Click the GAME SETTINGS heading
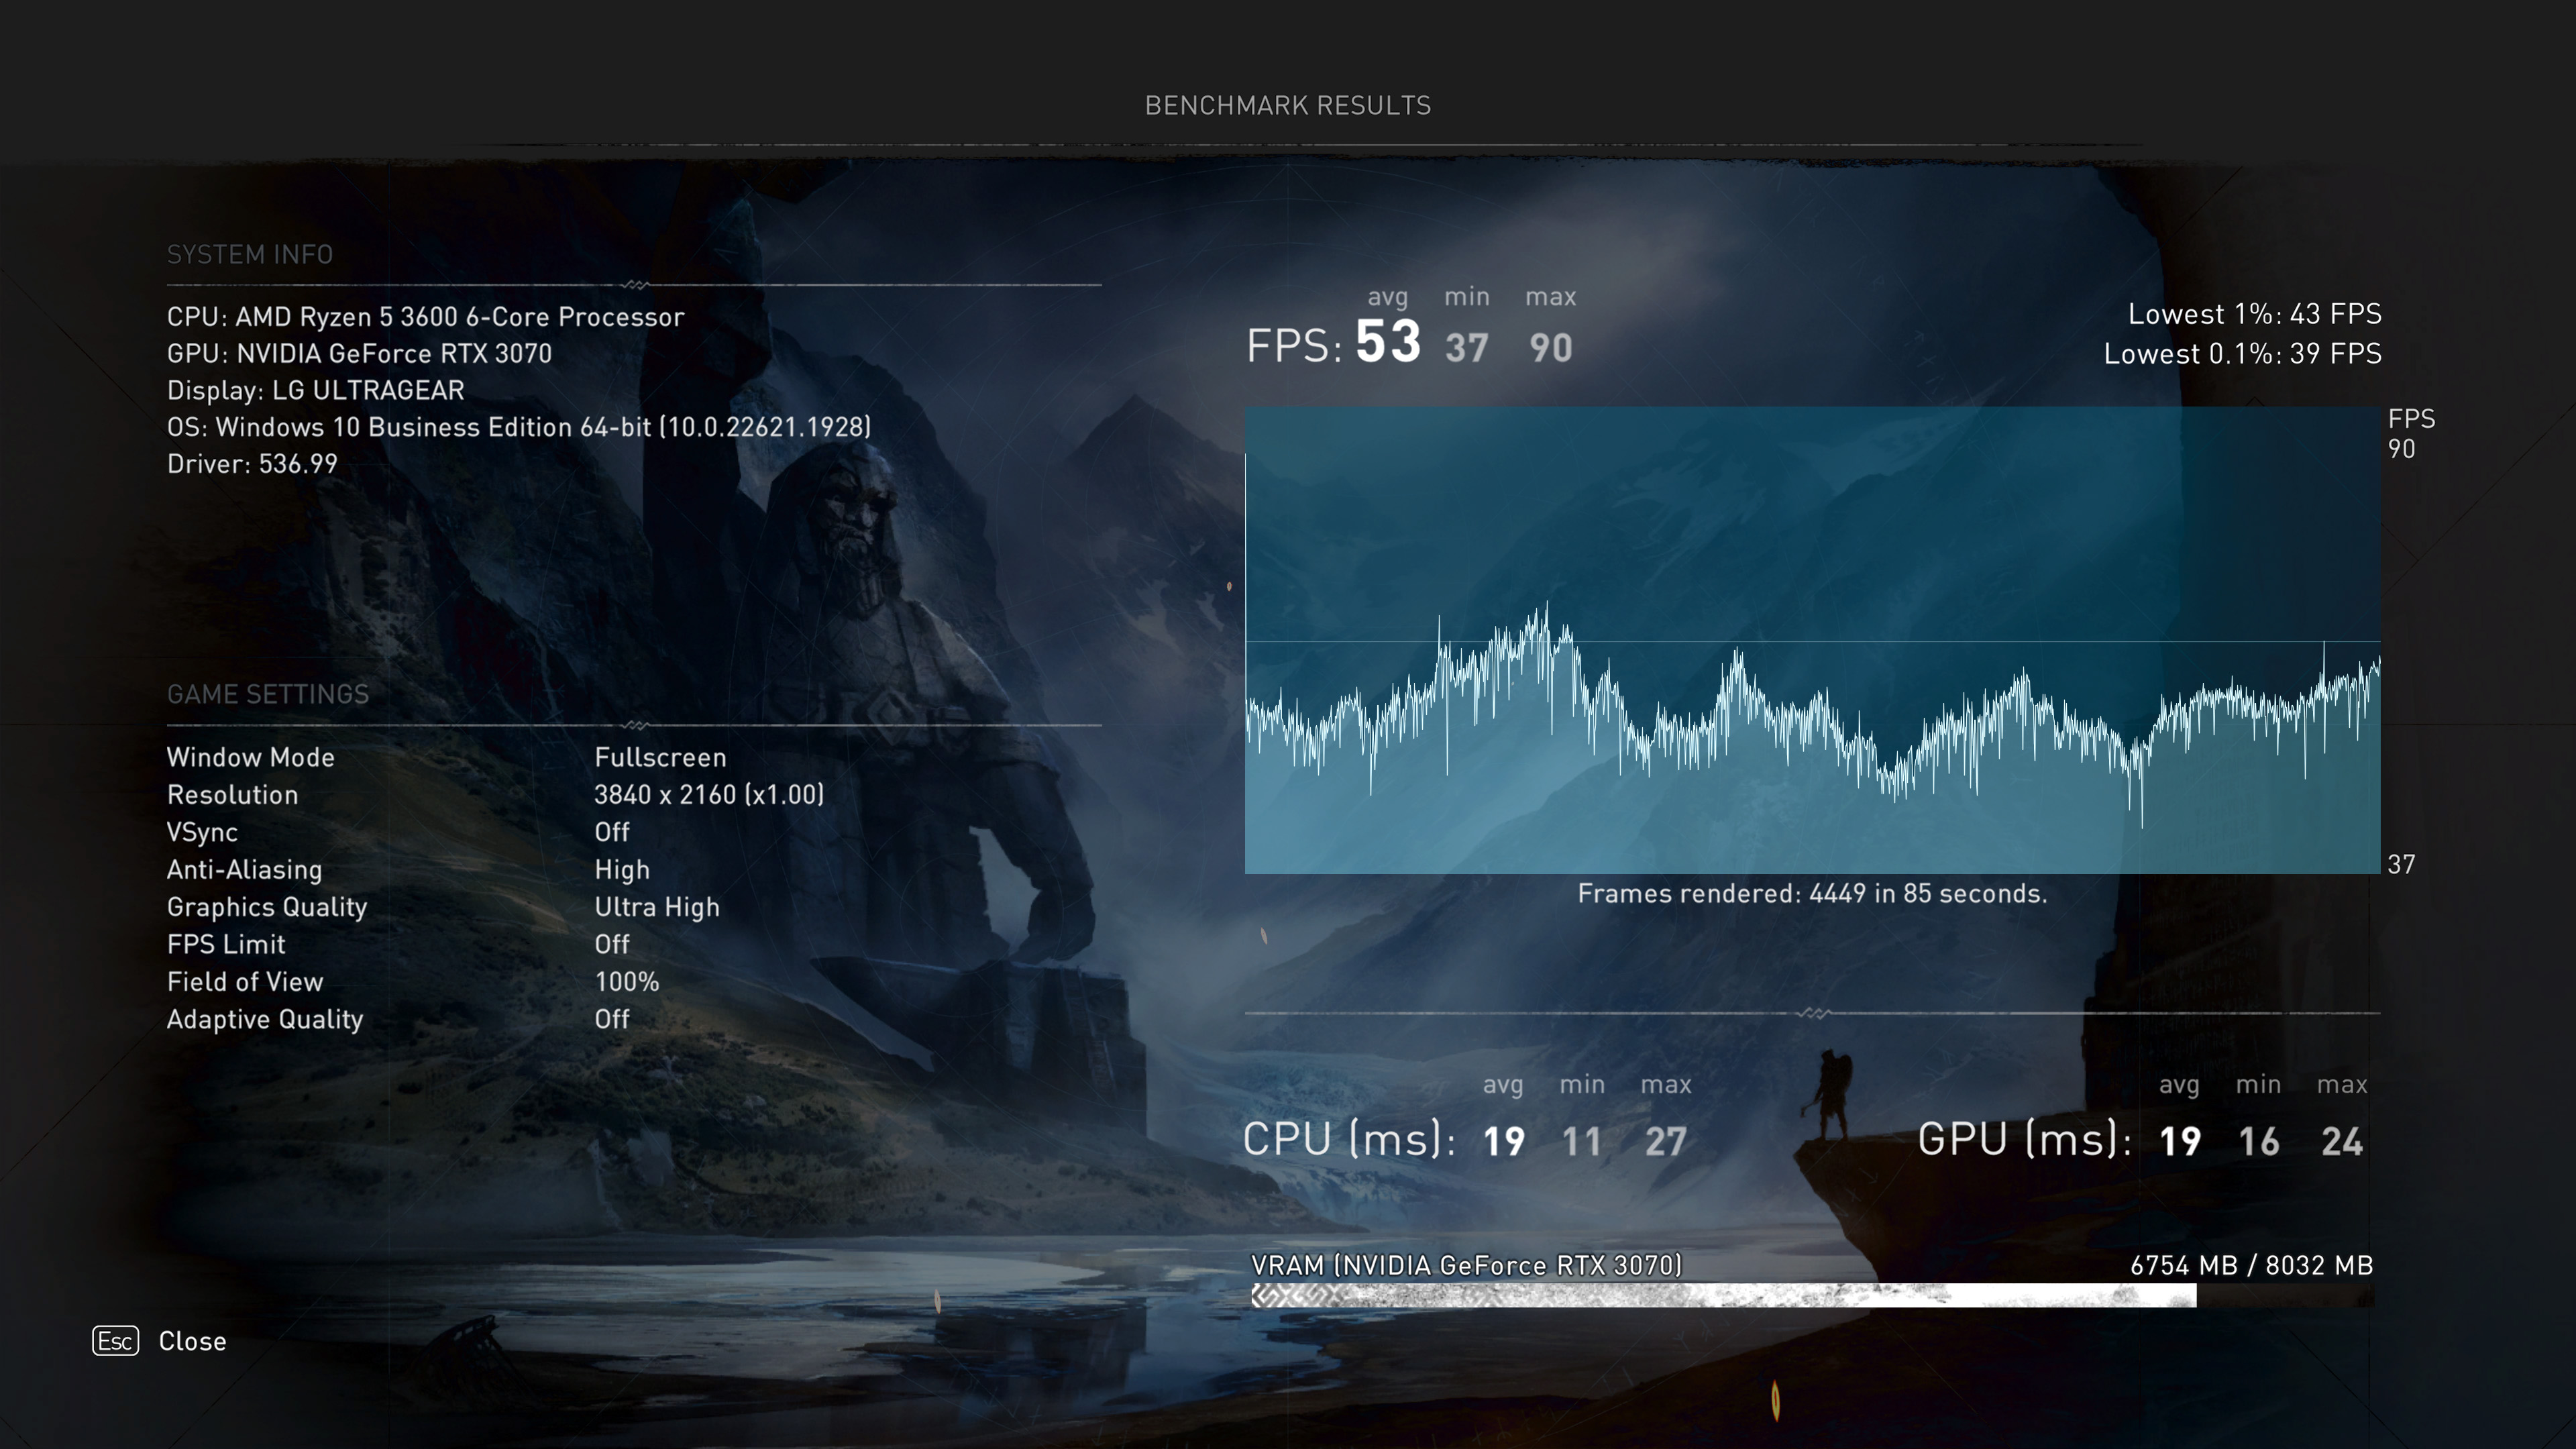This screenshot has height=1449, width=2576. point(268,694)
